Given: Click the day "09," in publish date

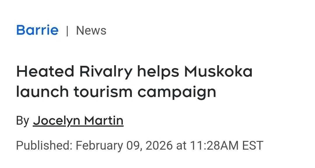Looking at the screenshot, I should click(x=134, y=145).
